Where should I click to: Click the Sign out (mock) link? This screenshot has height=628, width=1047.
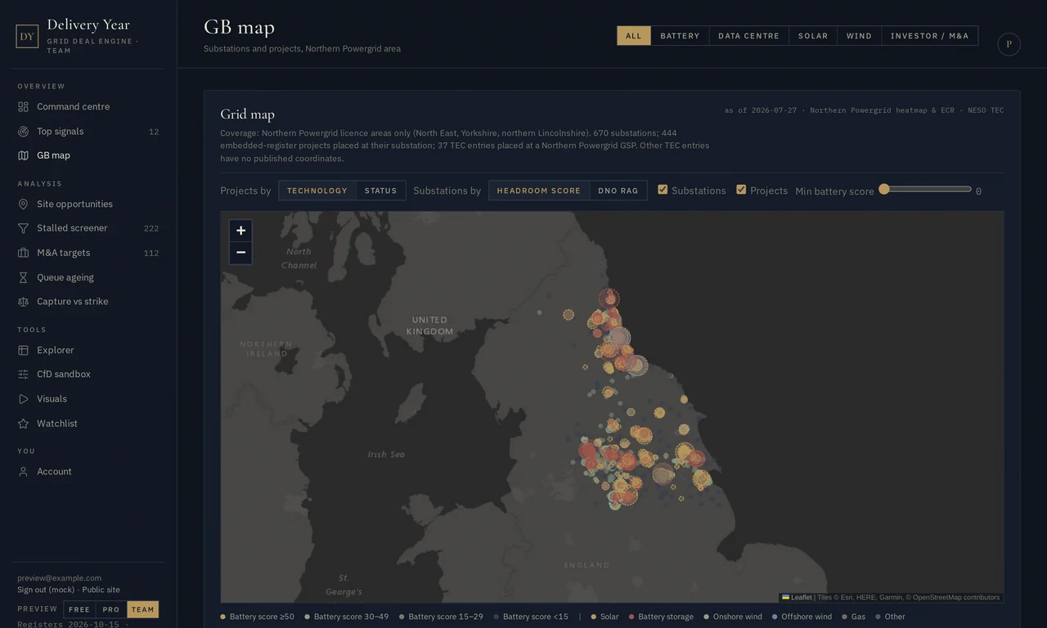(x=46, y=590)
